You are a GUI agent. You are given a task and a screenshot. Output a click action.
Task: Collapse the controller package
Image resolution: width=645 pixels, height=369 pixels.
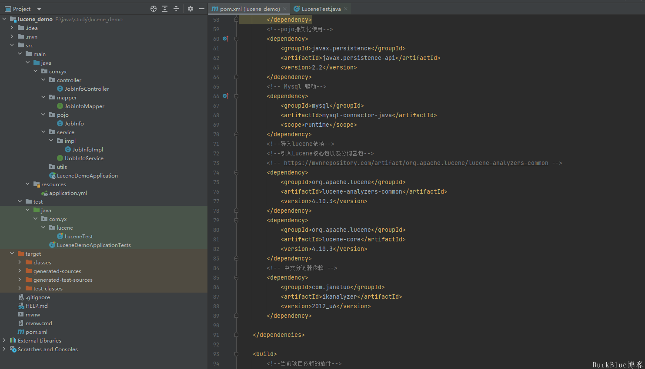point(43,80)
